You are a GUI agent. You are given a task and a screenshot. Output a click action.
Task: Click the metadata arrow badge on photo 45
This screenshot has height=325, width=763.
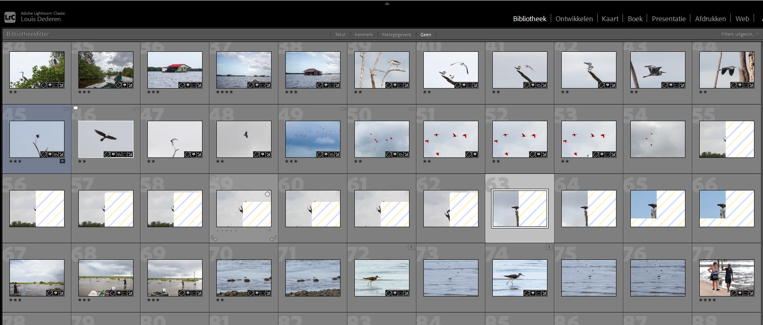tap(66, 109)
